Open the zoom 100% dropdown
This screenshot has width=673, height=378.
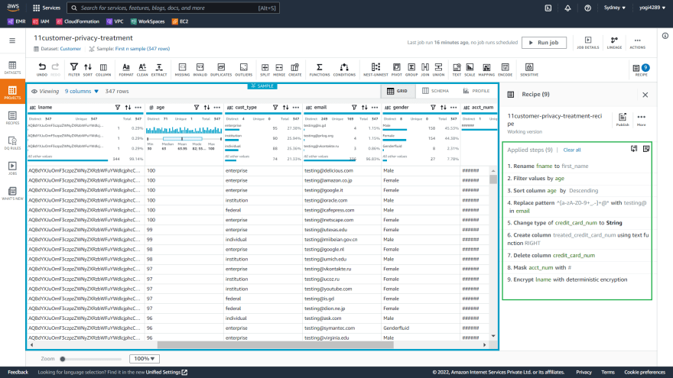coord(145,359)
